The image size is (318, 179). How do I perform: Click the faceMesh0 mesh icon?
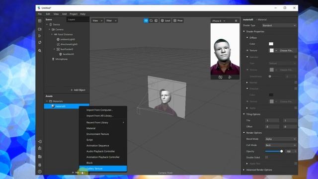pyautogui.click(x=61, y=54)
